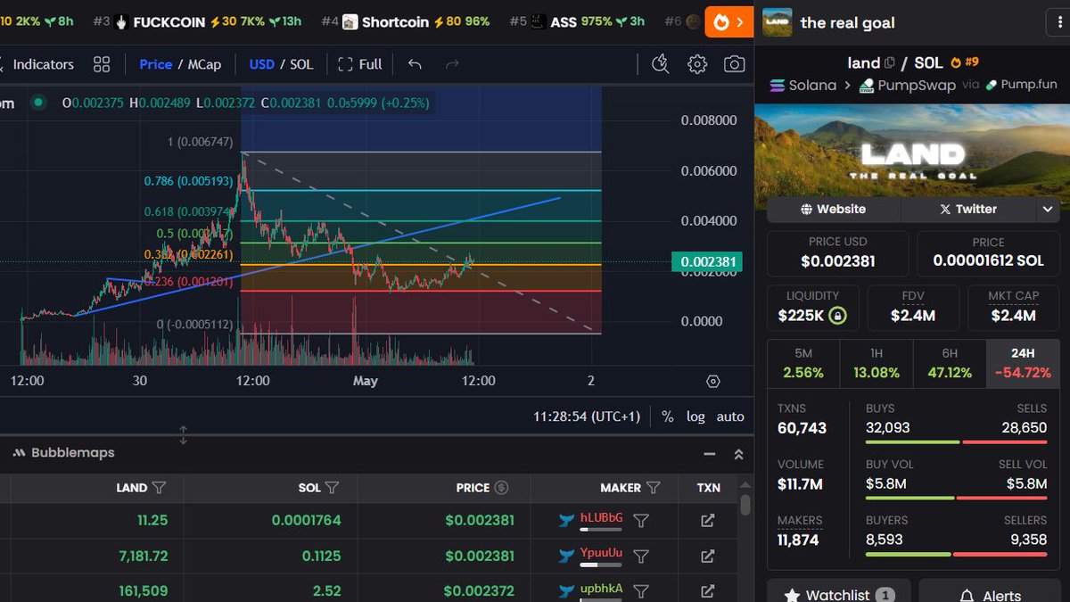1070x602 pixels.
Task: Open trending #4 Shortcoin
Action: pos(405,21)
